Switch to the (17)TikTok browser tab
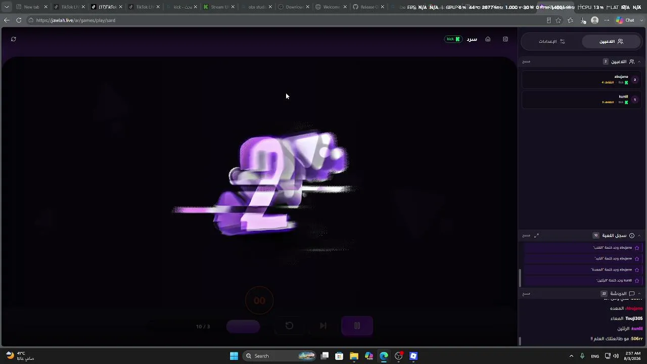647x364 pixels. click(106, 7)
